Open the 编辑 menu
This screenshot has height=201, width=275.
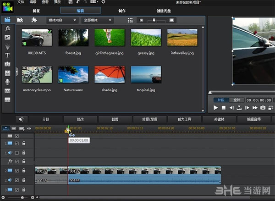tap(33, 2)
